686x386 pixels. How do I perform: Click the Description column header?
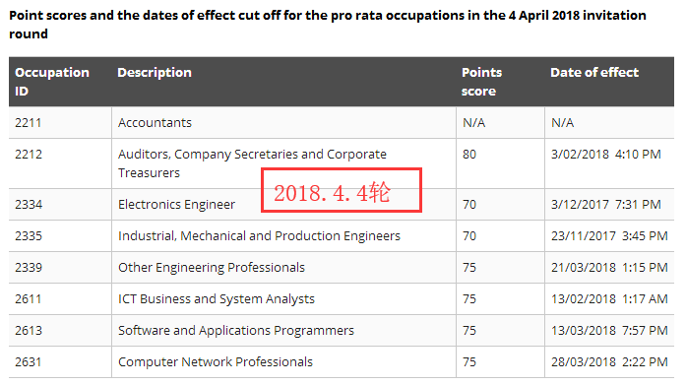154,73
